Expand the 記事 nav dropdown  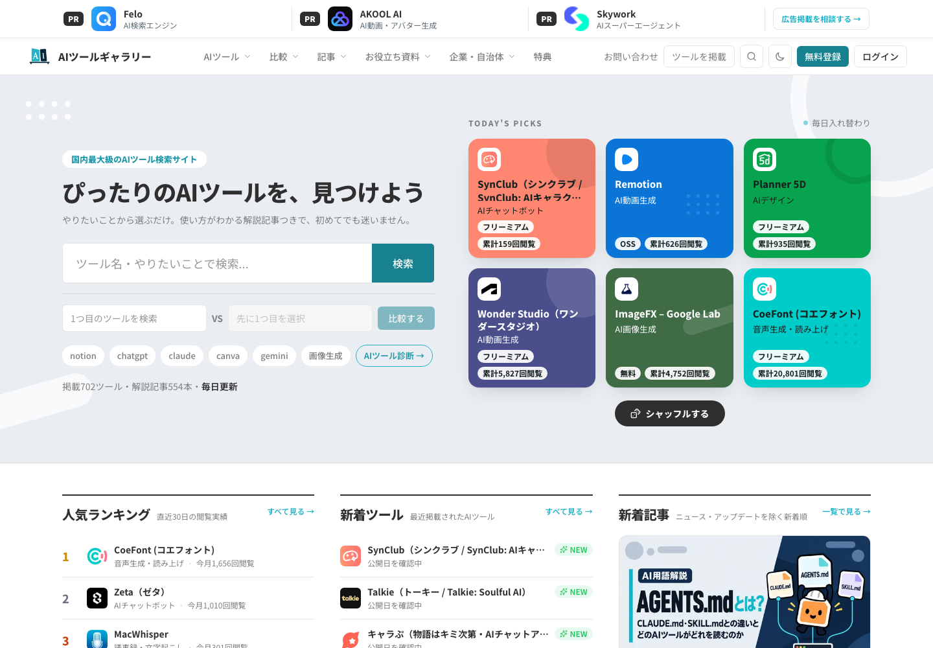(x=332, y=56)
